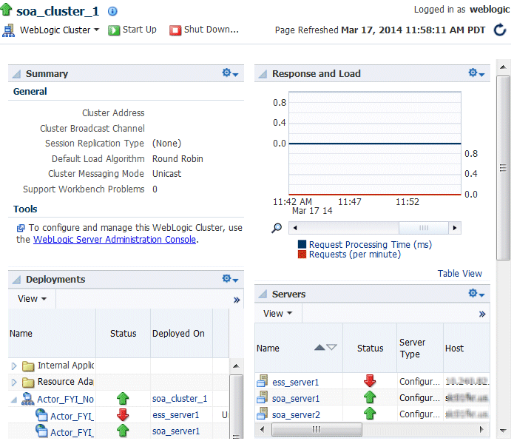514x441 pixels.
Task: Click the chart time scroll left arrow
Action: (294, 228)
